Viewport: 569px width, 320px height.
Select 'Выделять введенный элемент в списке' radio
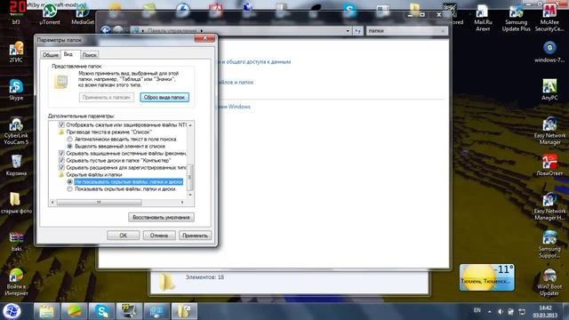coord(69,146)
